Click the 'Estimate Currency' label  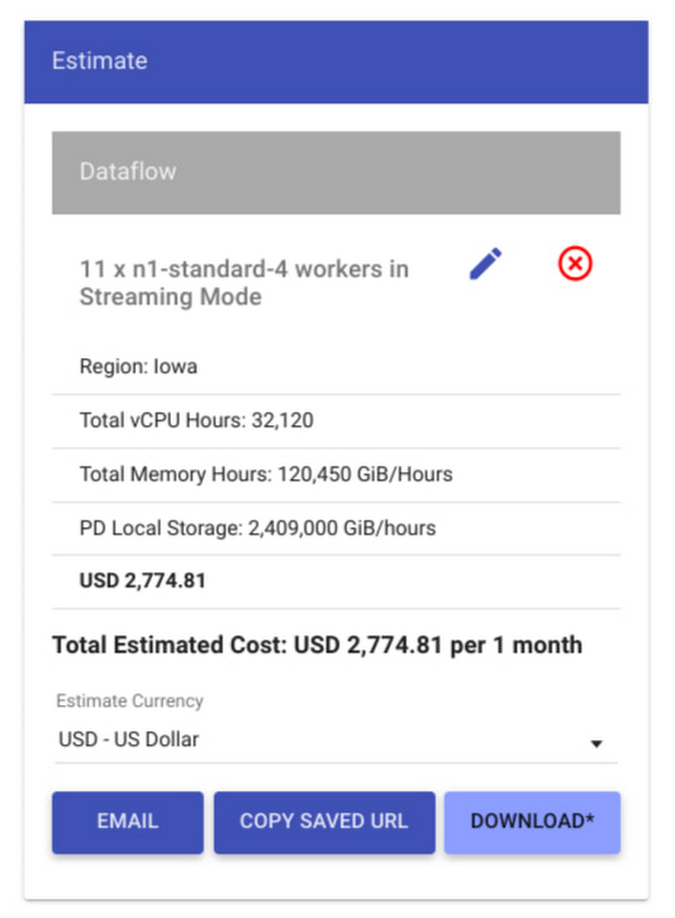coord(129,700)
